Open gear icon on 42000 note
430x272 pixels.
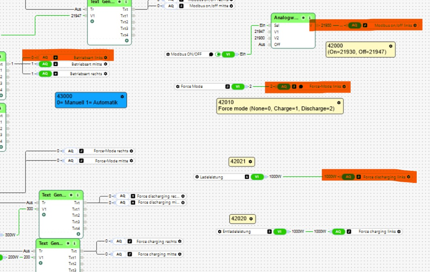[391, 46]
